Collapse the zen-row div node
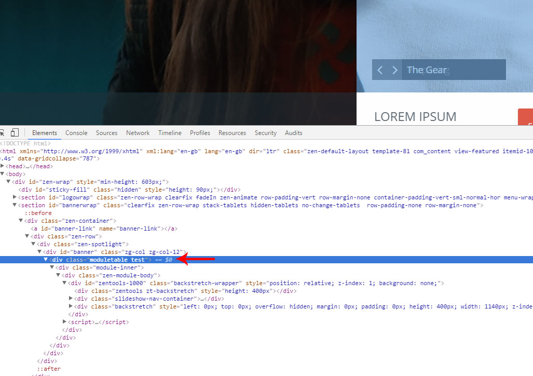 [x=27, y=236]
